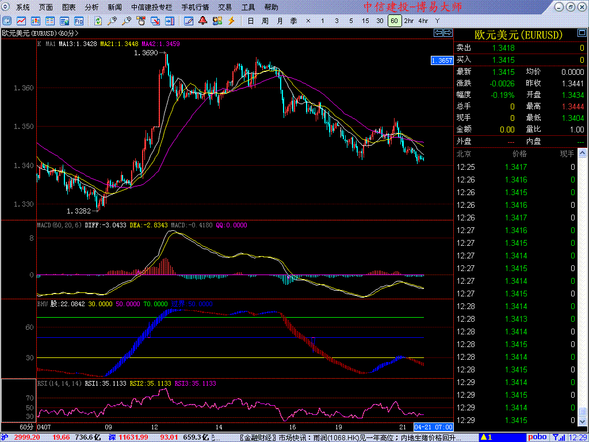
Task: Open the 分析 menu
Action: (x=91, y=7)
